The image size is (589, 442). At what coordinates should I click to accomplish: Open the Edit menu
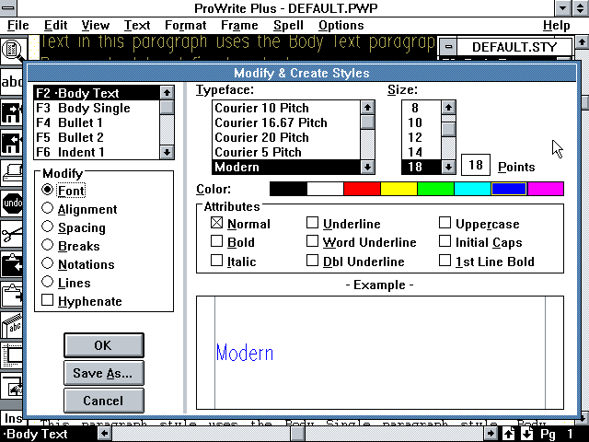tap(55, 25)
